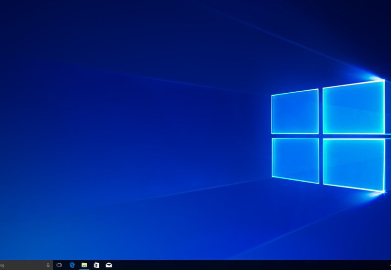This screenshot has width=391, height=270.
Task: Click the top-left pane of Windows logo
Action: [295, 112]
